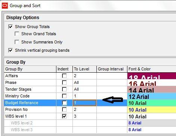Click the yellow 10 Arial color cell
Viewport: 176px width, 136px height.
[x=152, y=109]
